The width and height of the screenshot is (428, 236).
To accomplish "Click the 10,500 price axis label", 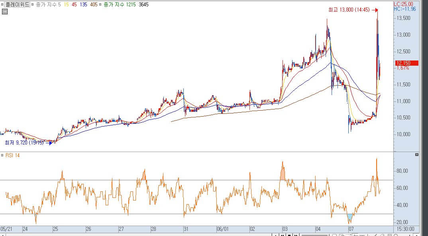I will [x=403, y=117].
